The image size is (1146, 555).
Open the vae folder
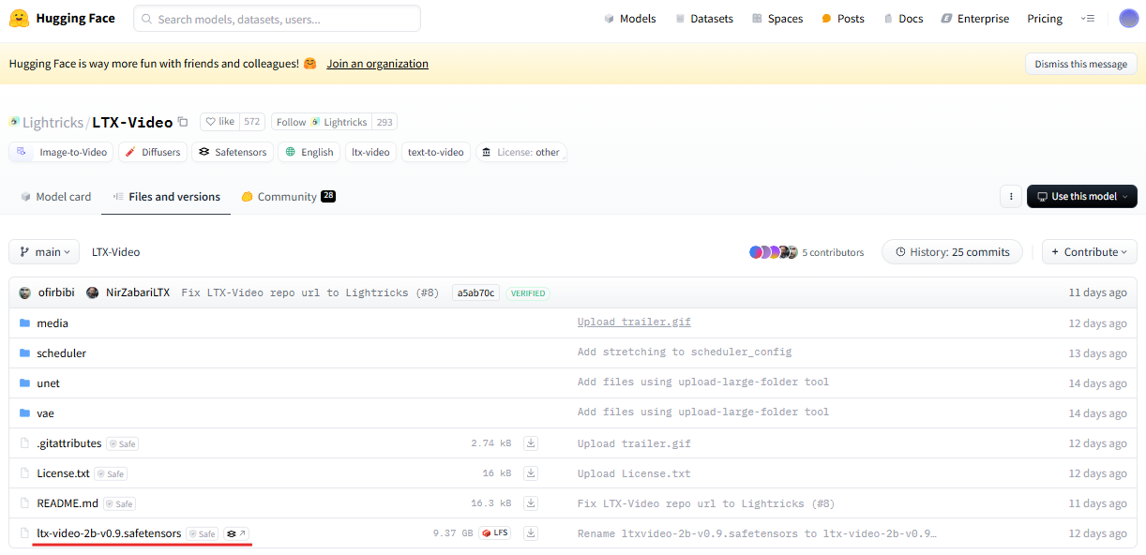[45, 413]
